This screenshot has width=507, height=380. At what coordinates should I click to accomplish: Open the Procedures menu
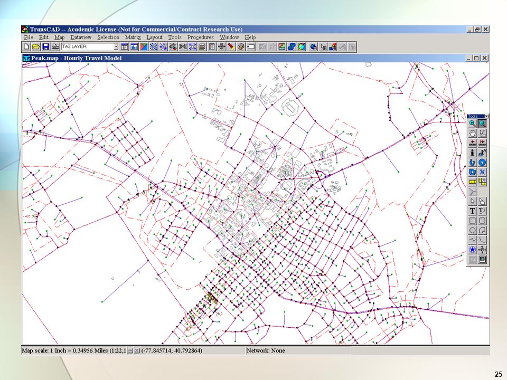[x=201, y=37]
